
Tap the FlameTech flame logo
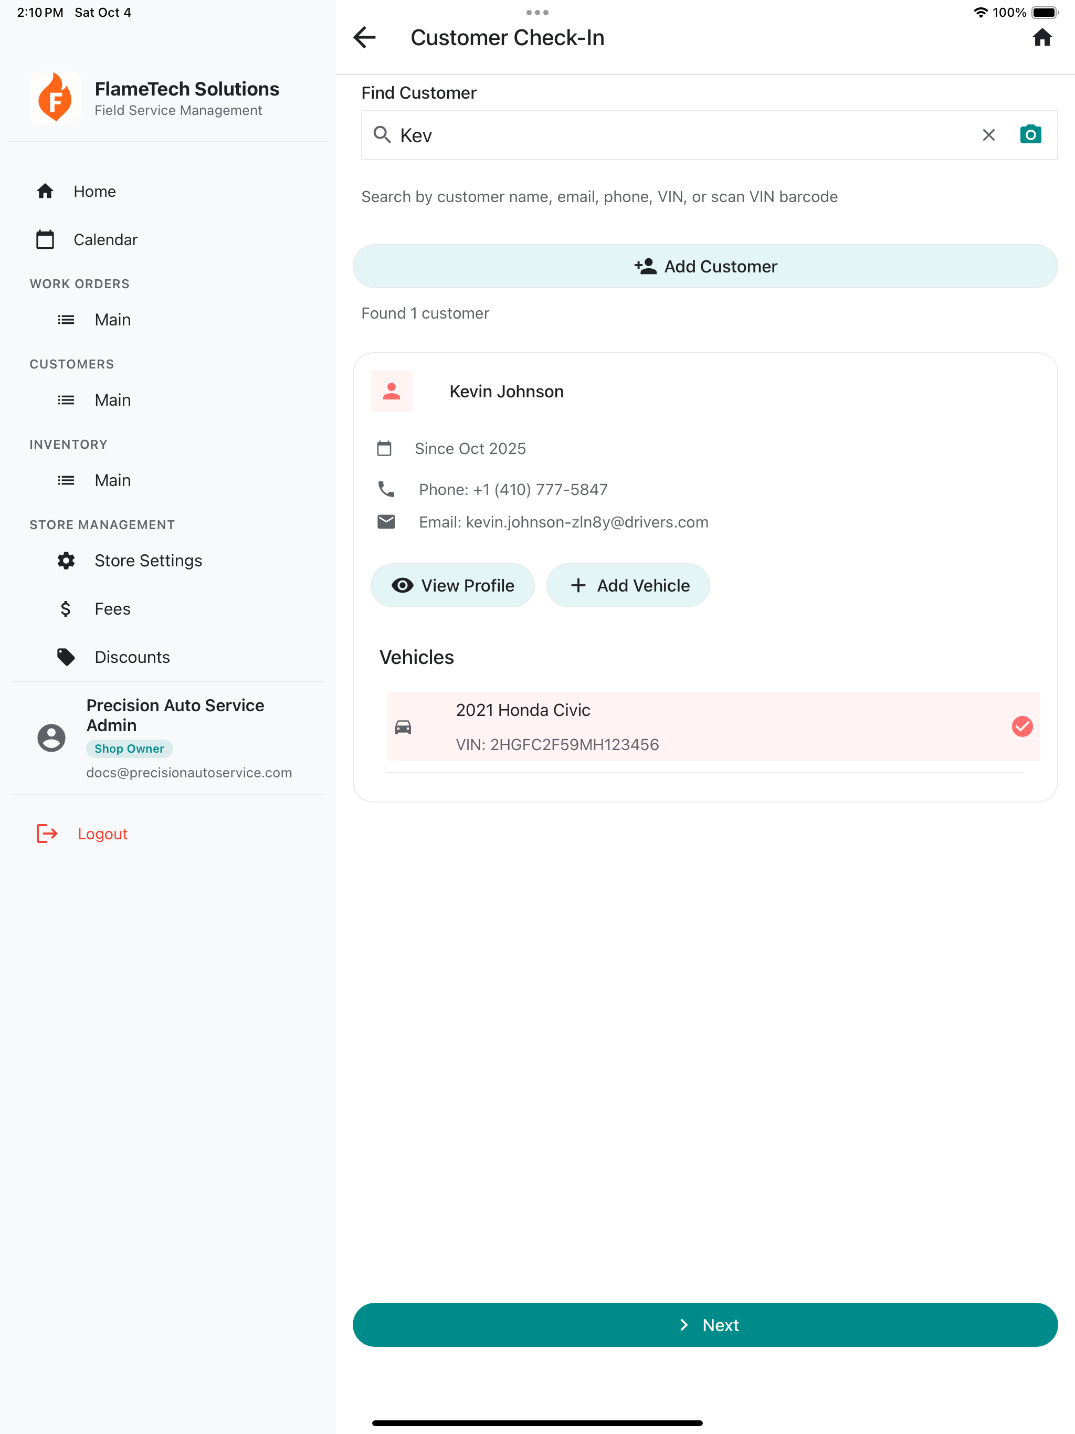(x=55, y=98)
